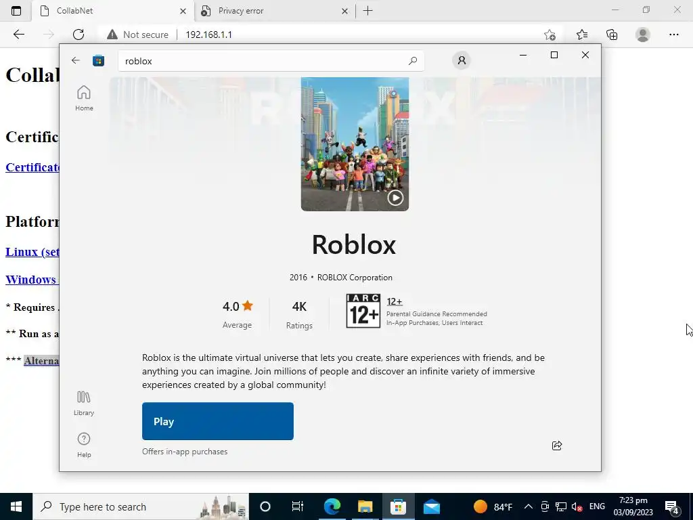Open the notification center

click(672, 506)
